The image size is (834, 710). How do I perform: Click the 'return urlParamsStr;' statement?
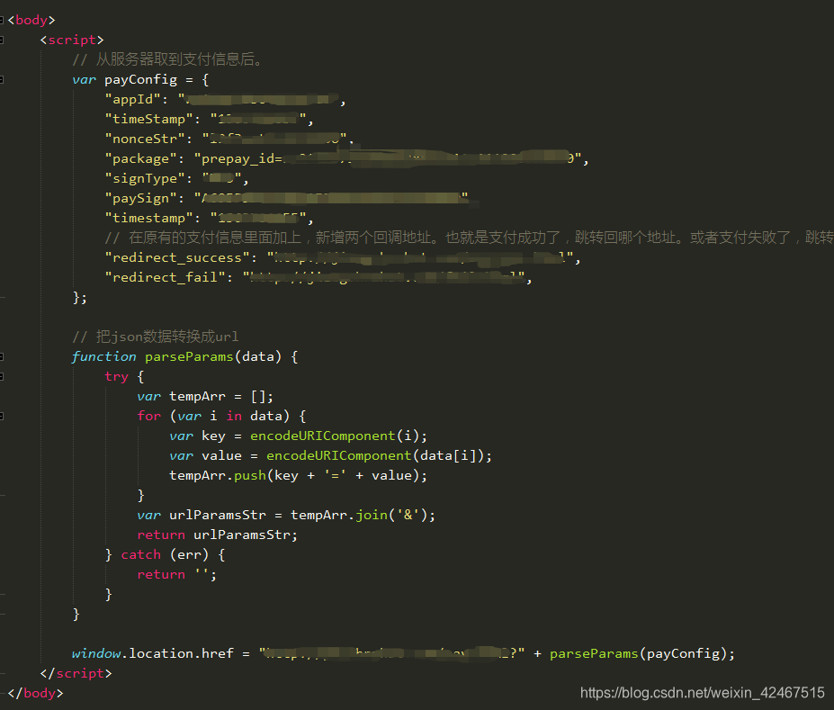click(x=218, y=535)
